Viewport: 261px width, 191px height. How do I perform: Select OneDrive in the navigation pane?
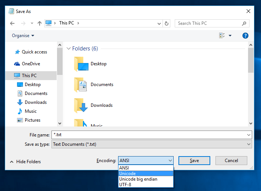[31, 64]
